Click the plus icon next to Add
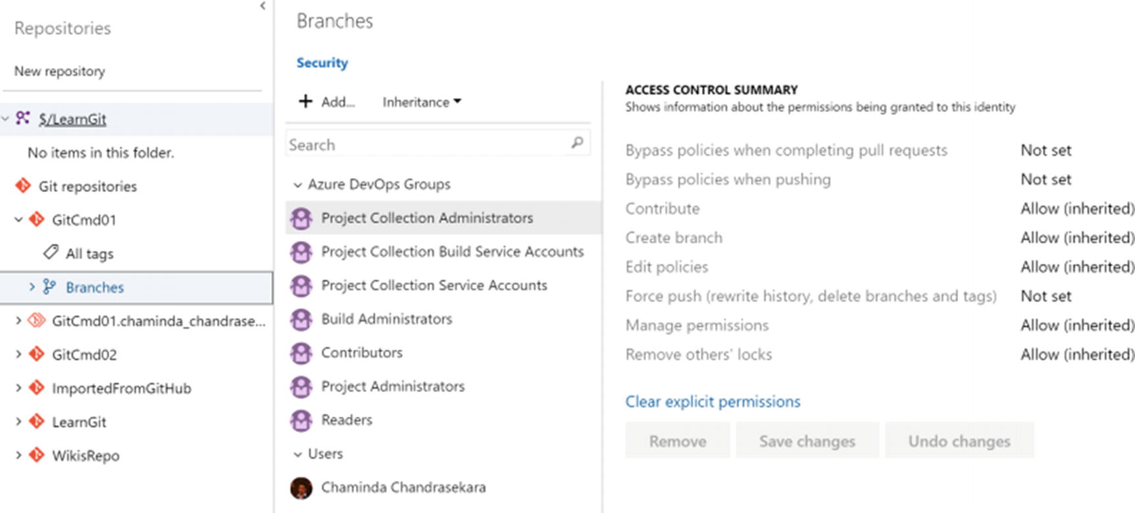This screenshot has height=513, width=1135. (x=305, y=101)
